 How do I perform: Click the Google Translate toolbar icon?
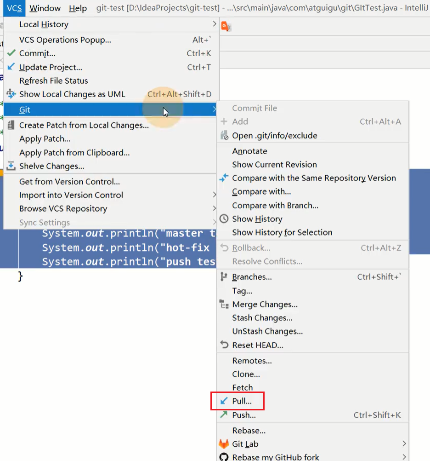[226, 27]
